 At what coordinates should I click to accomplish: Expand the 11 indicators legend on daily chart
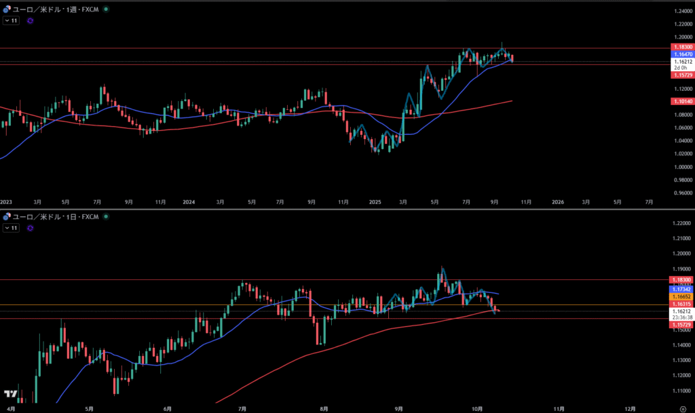coord(11,229)
